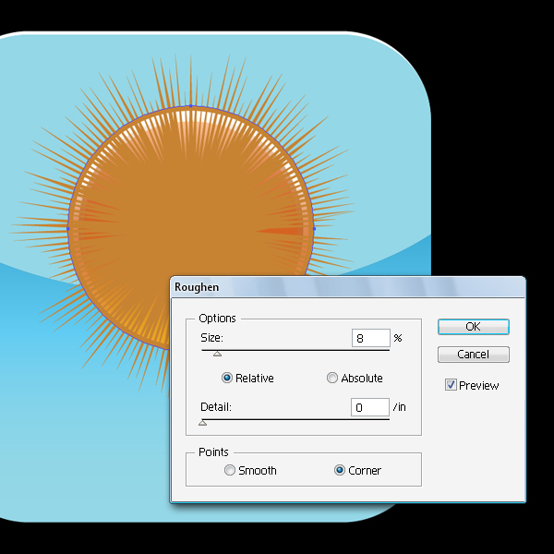This screenshot has width=554, height=554.
Task: Click the 'Points' group label
Action: (213, 452)
